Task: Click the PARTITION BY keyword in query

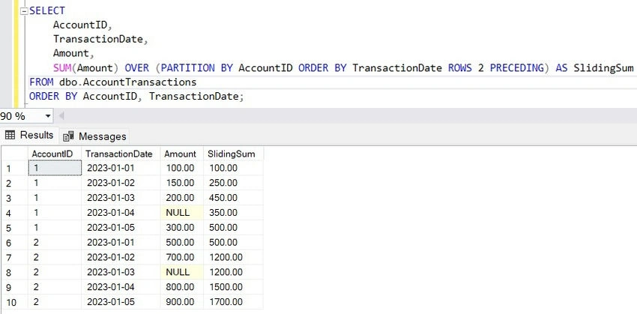Action: [x=196, y=68]
